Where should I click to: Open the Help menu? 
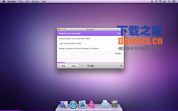point(44,1)
